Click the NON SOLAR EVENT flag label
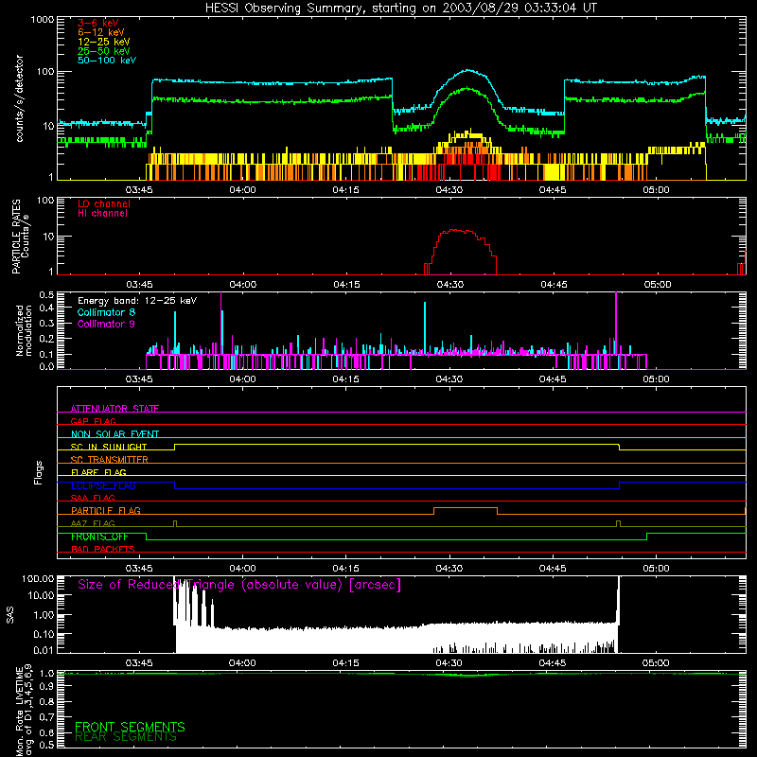 point(114,434)
